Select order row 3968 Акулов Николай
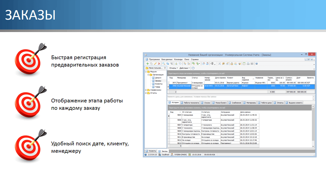Image resolution: width=326 pixels, height=183 pixels. point(241,87)
